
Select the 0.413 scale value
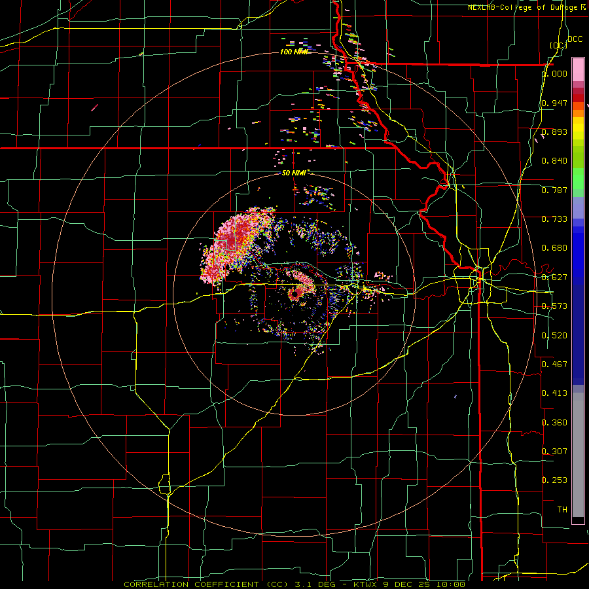554,393
